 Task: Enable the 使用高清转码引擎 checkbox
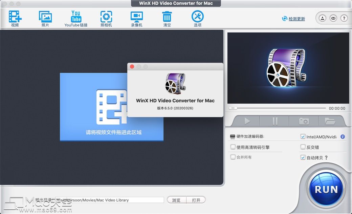(x=233, y=147)
